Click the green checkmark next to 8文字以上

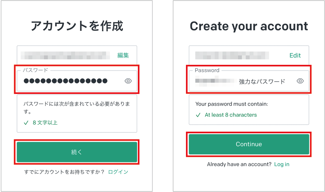pyautogui.click(x=26, y=123)
